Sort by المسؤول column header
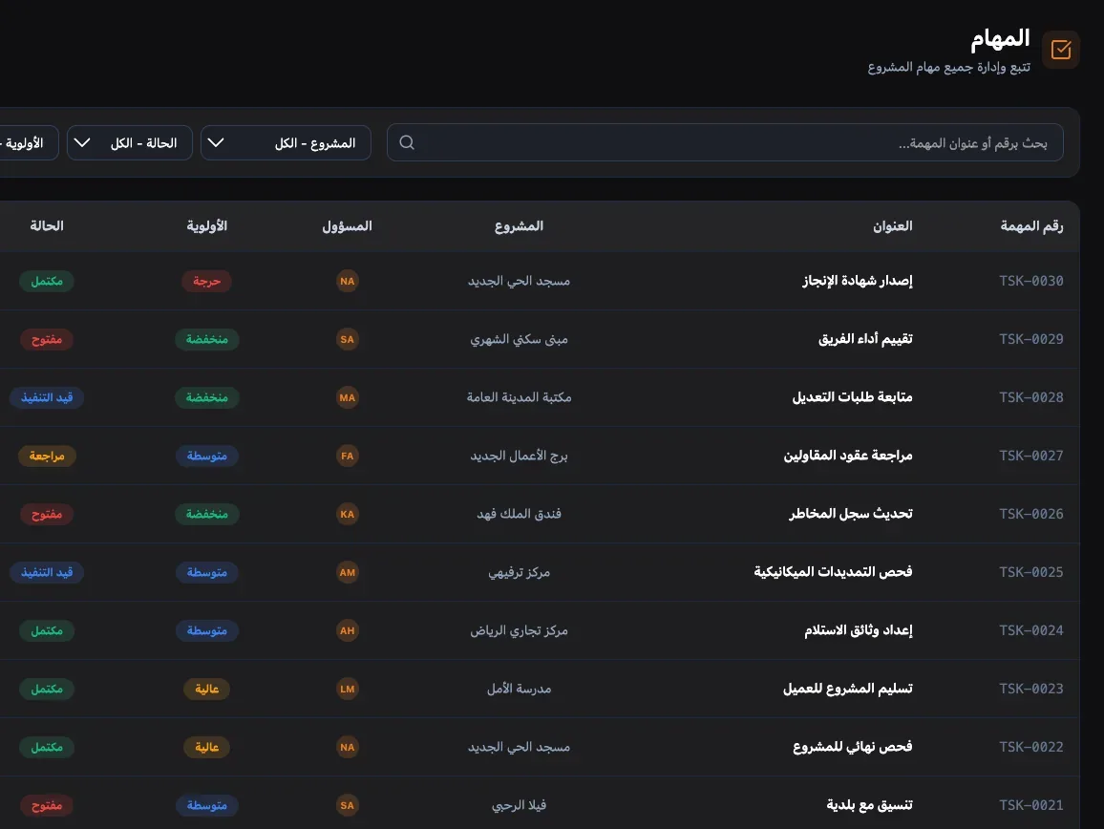Screen dimensions: 1104x829 [x=347, y=226]
